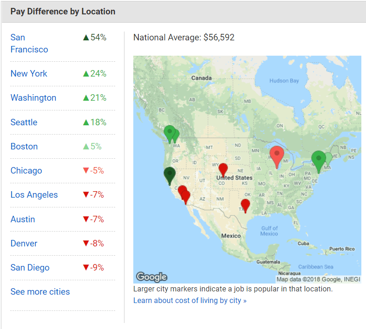Open Learn about cost of living link
This screenshot has height=329, width=366.
click(190, 301)
